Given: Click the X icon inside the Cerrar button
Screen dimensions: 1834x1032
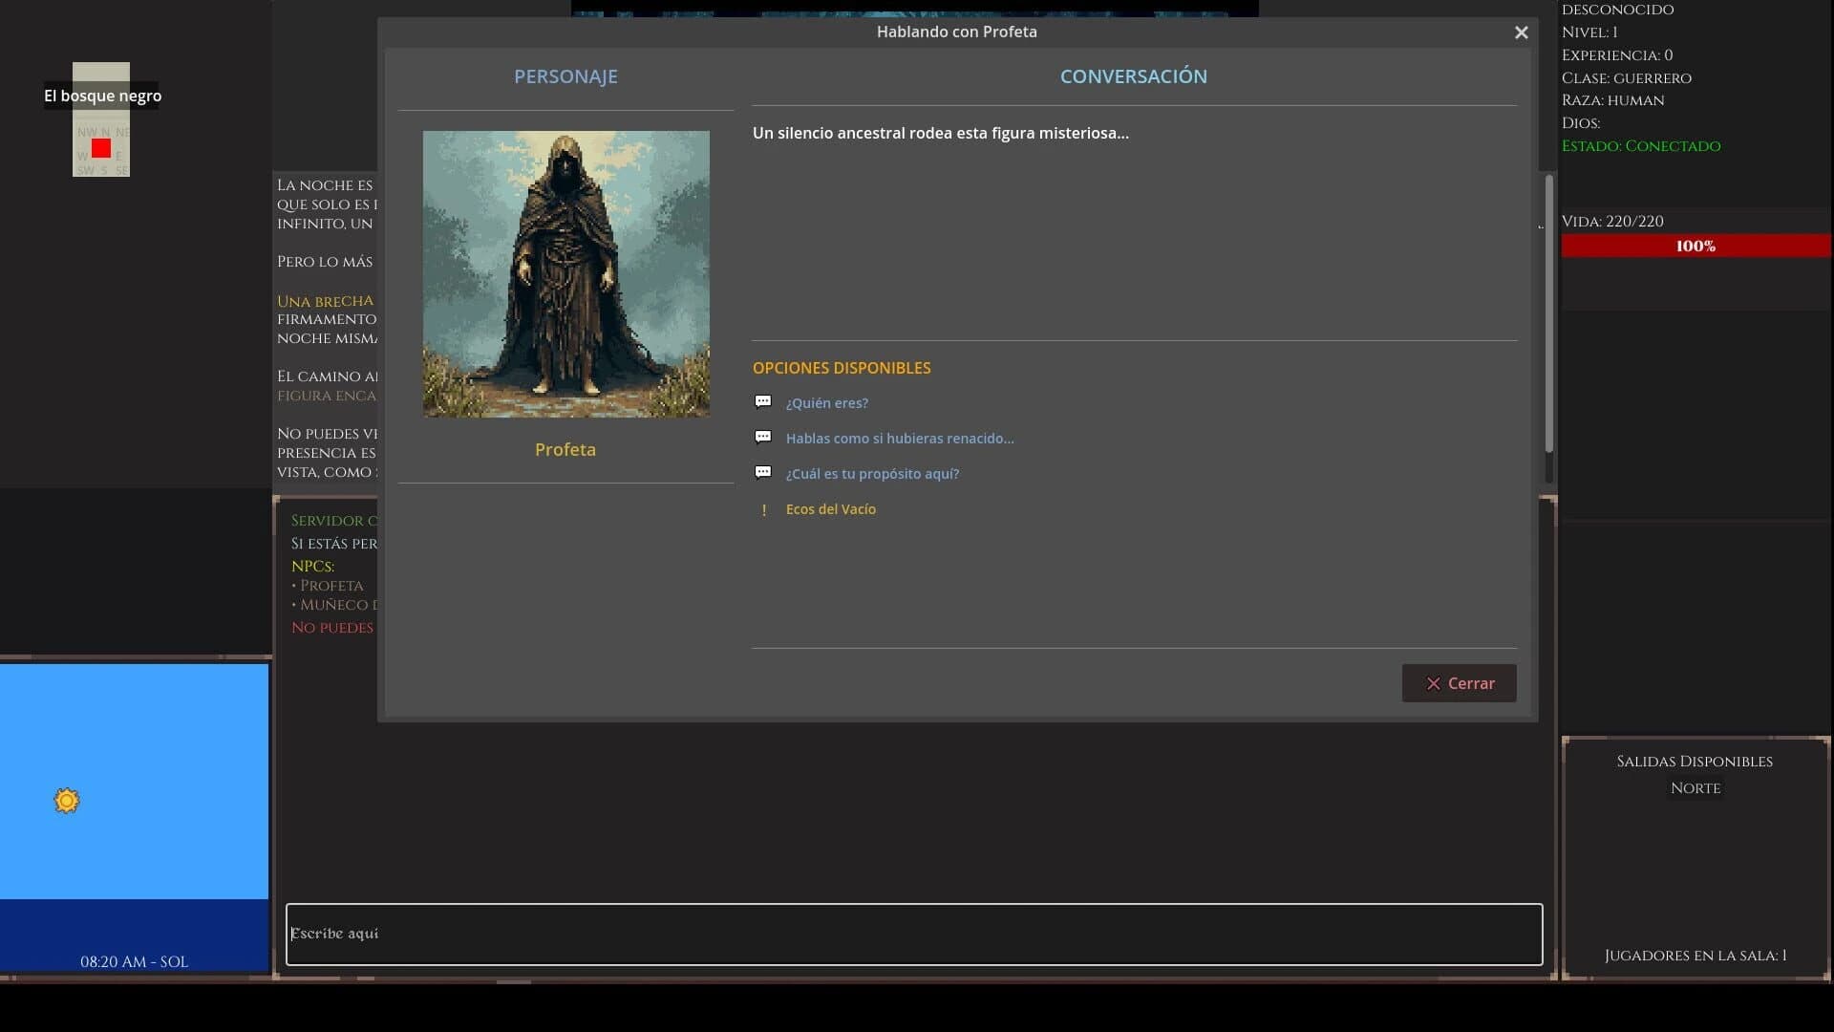Looking at the screenshot, I should click(x=1433, y=683).
